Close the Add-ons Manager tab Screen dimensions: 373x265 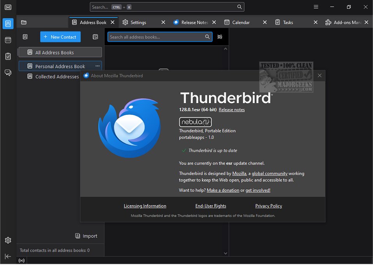366,22
